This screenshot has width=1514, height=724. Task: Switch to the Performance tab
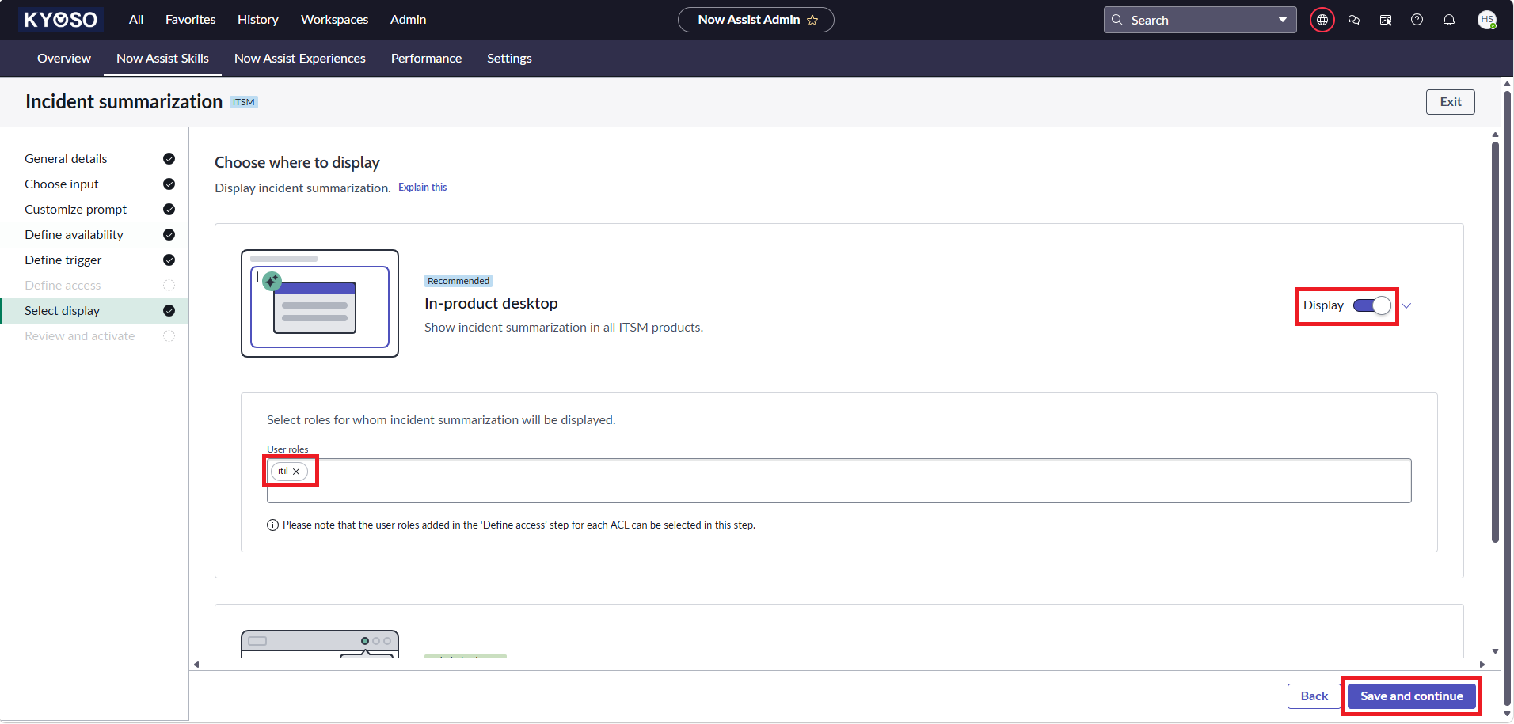click(x=427, y=59)
